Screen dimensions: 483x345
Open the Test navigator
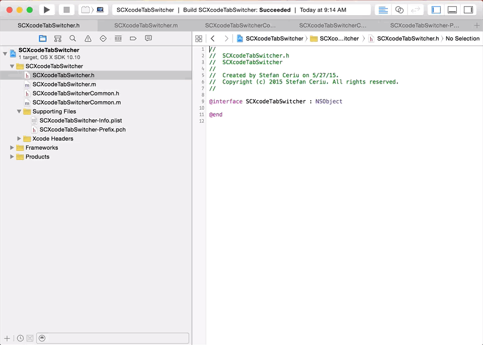point(103,39)
